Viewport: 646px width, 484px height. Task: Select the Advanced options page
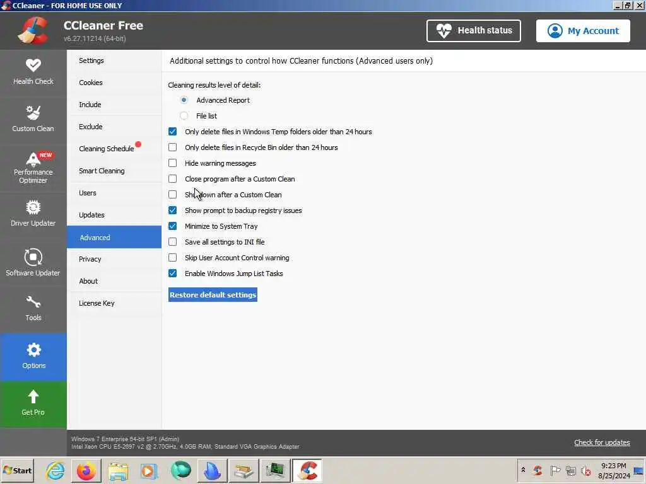coord(114,237)
